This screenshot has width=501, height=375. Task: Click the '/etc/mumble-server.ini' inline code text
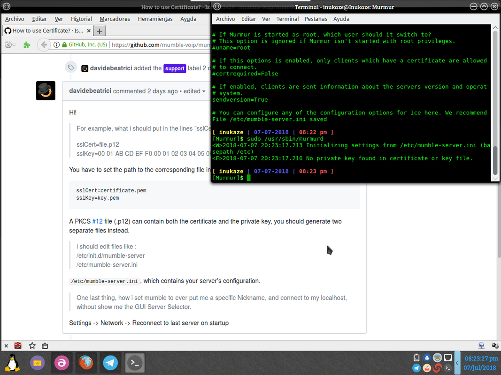click(105, 281)
